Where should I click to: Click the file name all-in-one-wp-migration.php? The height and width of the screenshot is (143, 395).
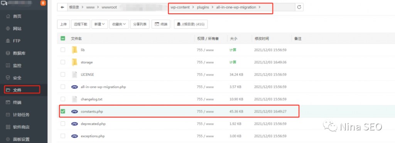point(103,87)
